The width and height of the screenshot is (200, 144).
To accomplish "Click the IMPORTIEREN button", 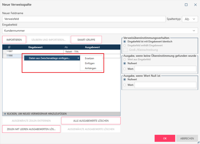I will click(x=14, y=40).
